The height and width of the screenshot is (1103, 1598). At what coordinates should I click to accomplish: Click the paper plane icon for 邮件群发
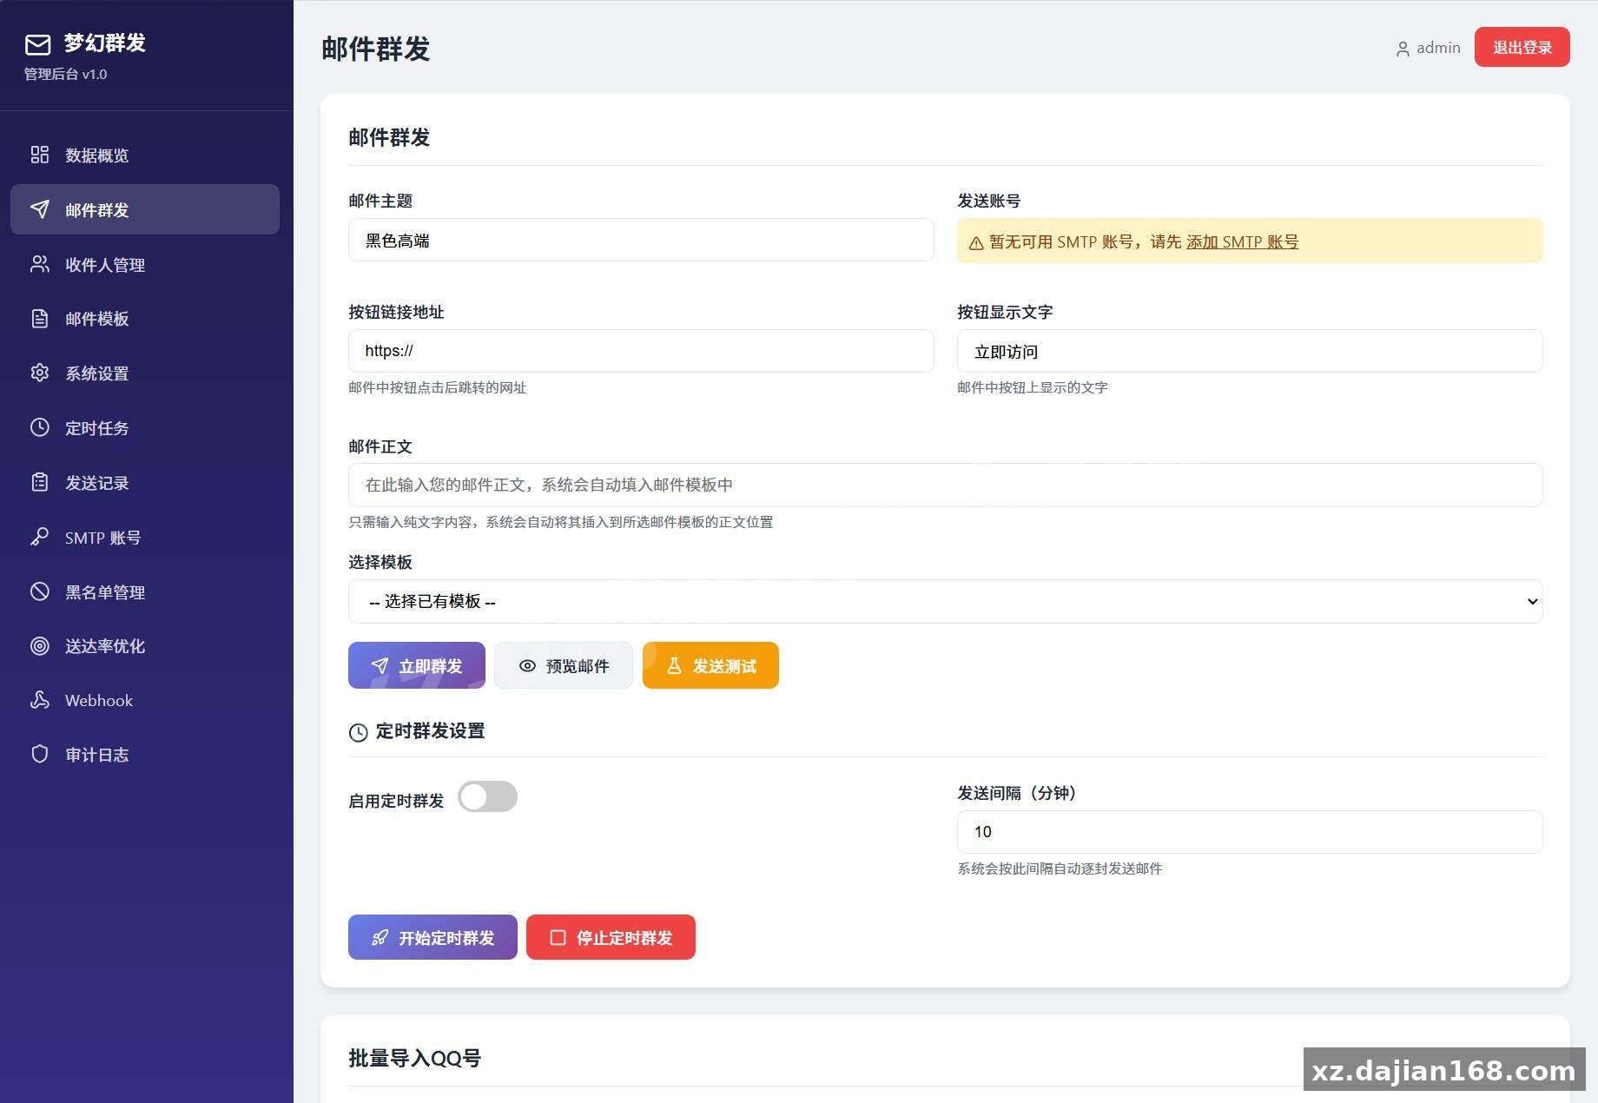(x=40, y=209)
